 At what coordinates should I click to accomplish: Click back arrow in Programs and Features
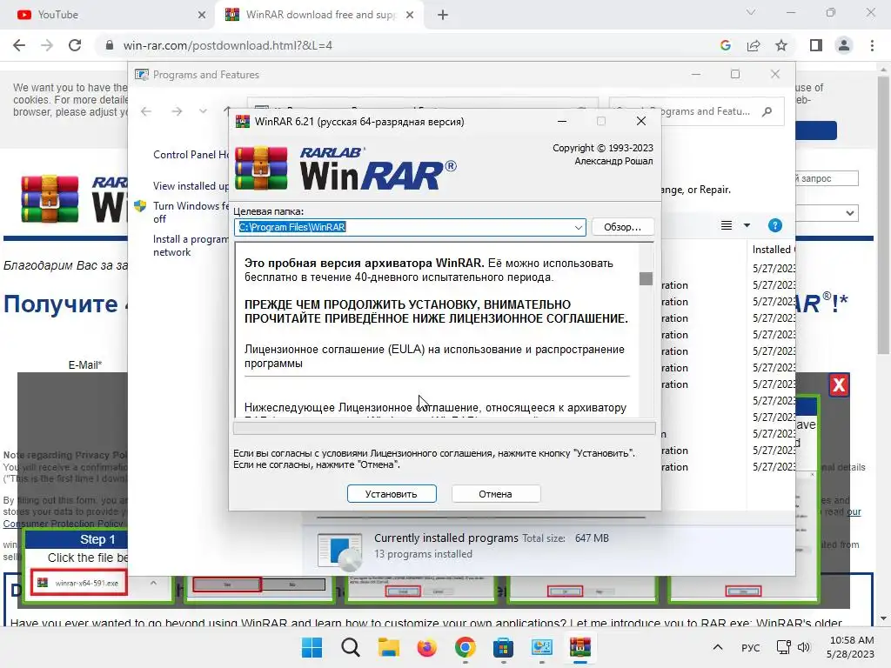[x=146, y=111]
